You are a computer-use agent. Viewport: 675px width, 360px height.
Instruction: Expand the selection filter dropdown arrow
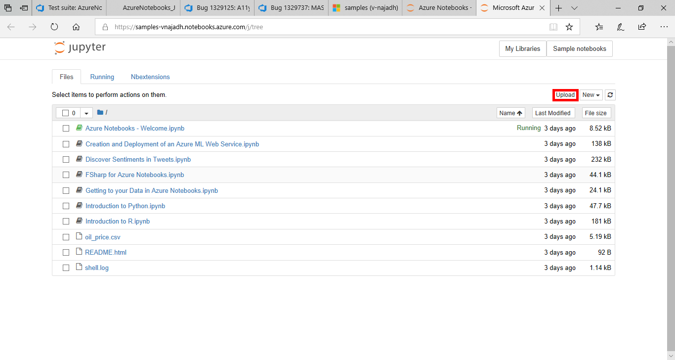pyautogui.click(x=86, y=112)
